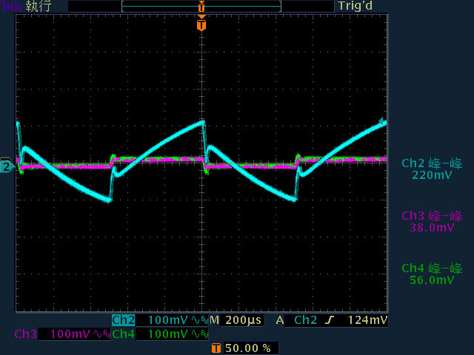
Task: Click the Ch3 100mV scale readout
Action: click(x=70, y=334)
